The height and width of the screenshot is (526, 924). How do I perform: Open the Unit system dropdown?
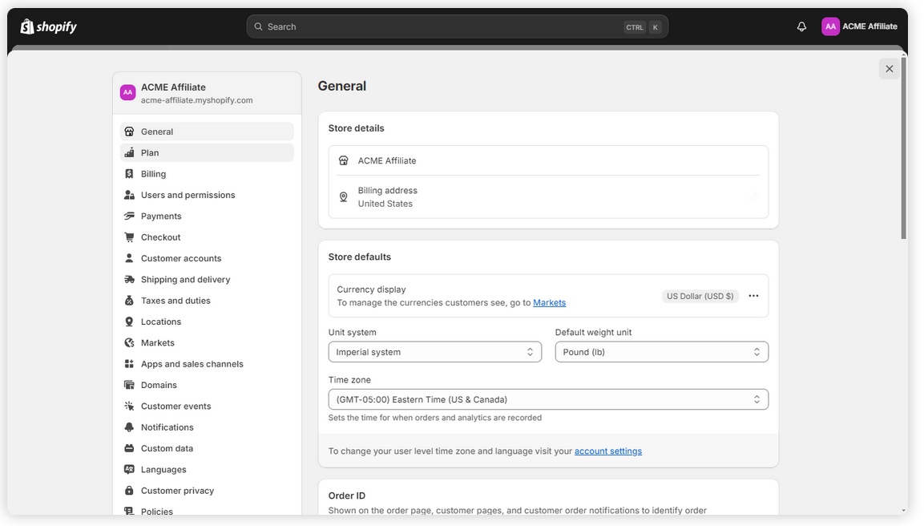[x=434, y=352]
